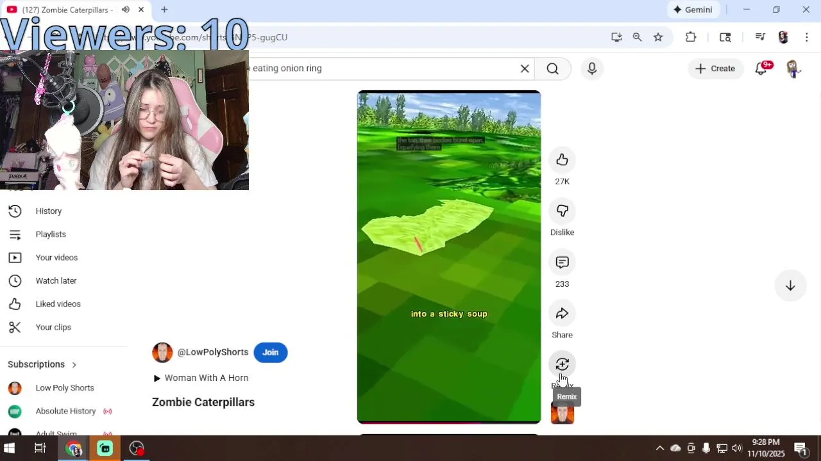821x461 pixels.
Task: Go to next short with down arrow
Action: 790,286
